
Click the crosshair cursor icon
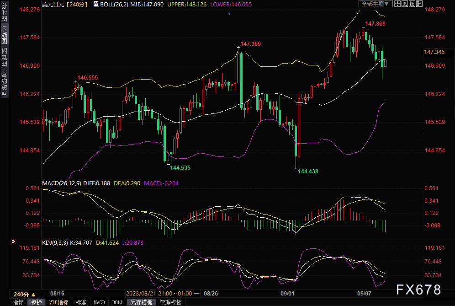397,4
